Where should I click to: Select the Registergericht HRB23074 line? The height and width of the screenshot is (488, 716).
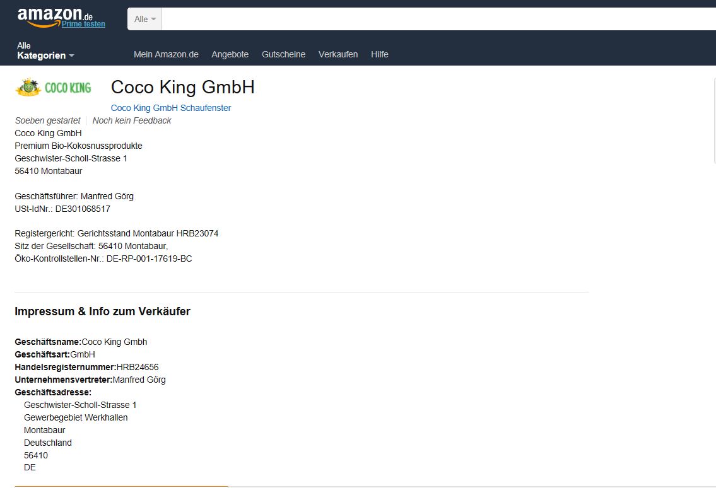point(117,233)
